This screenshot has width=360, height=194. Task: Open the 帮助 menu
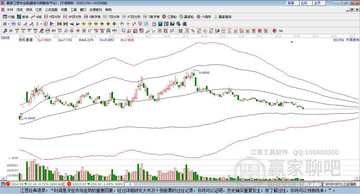coord(108,10)
